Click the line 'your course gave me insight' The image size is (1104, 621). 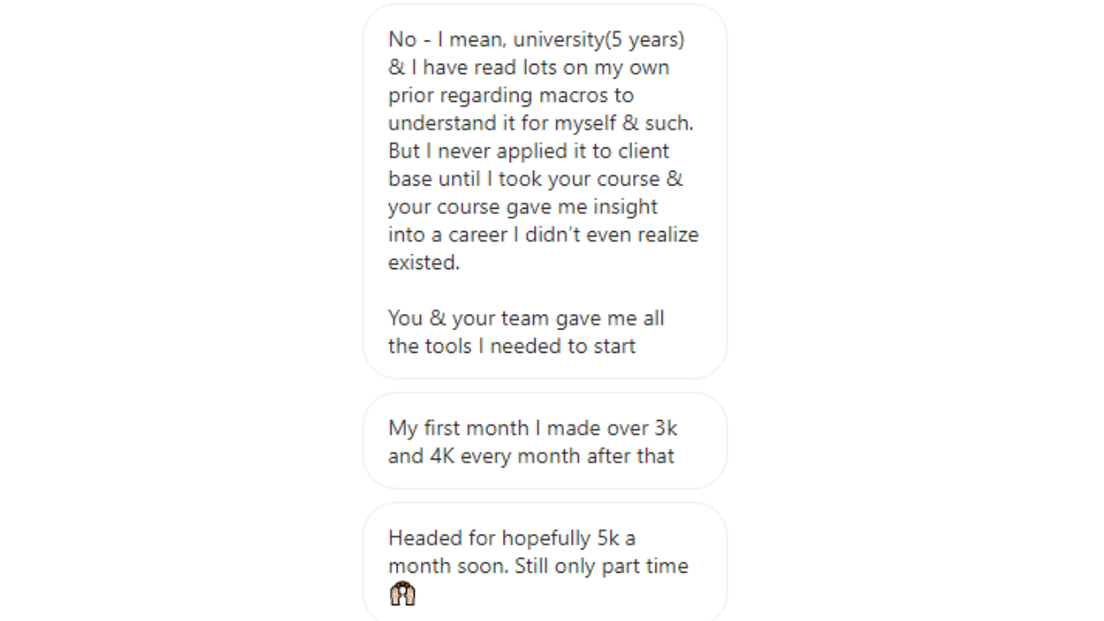pos(523,207)
